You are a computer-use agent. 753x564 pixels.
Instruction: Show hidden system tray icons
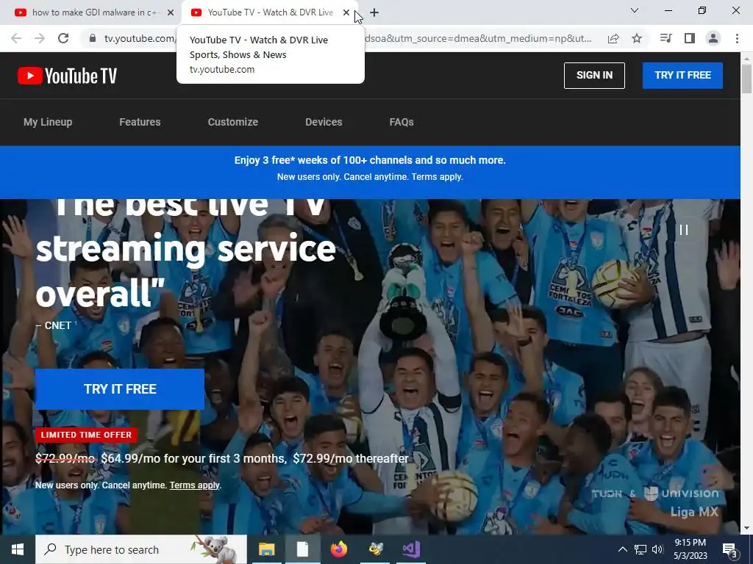point(622,549)
